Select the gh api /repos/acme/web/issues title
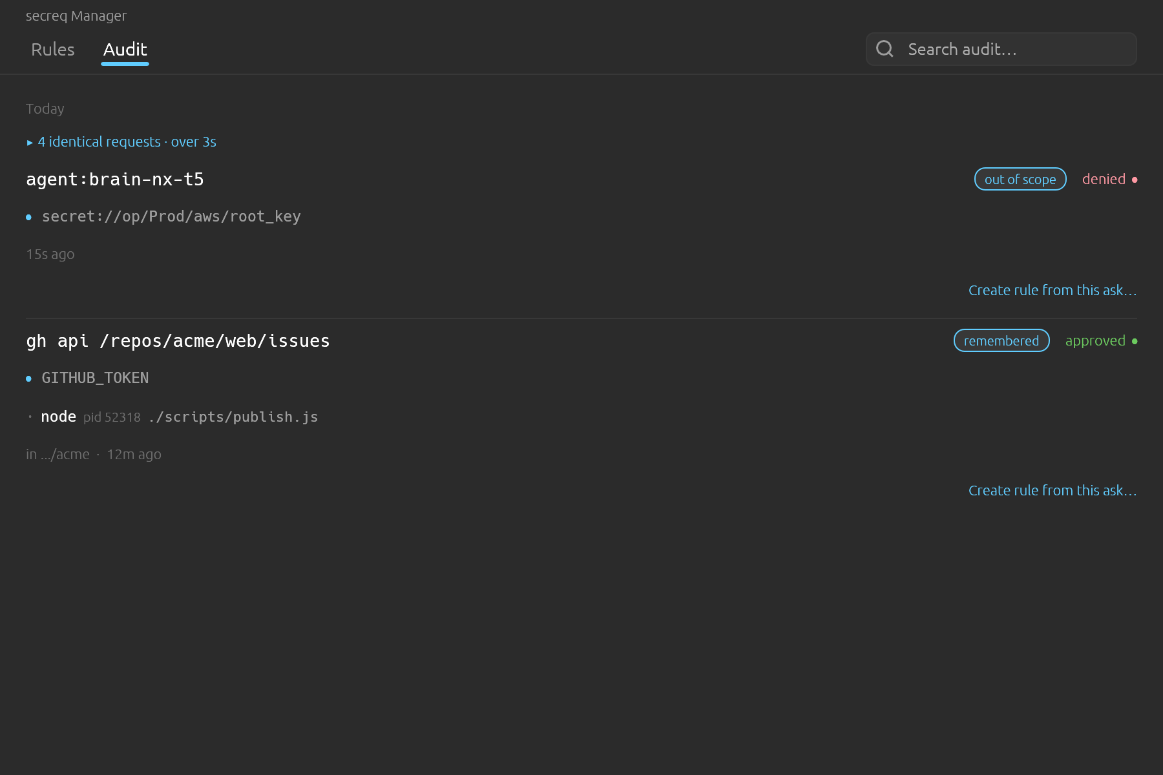The image size is (1163, 775). [x=178, y=341]
